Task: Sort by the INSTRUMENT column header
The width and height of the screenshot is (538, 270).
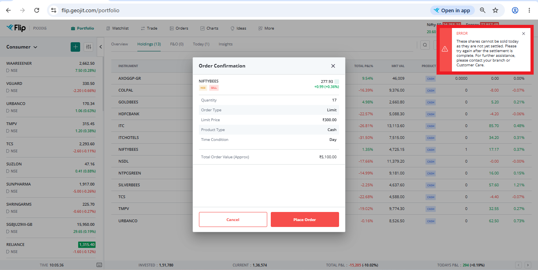Action: [x=128, y=66]
